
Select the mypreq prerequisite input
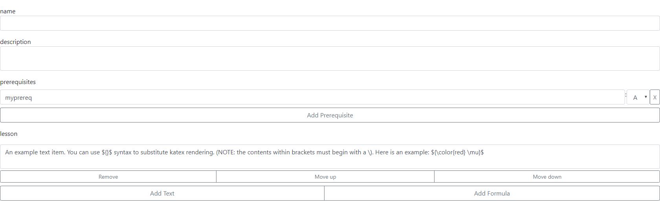(x=312, y=97)
